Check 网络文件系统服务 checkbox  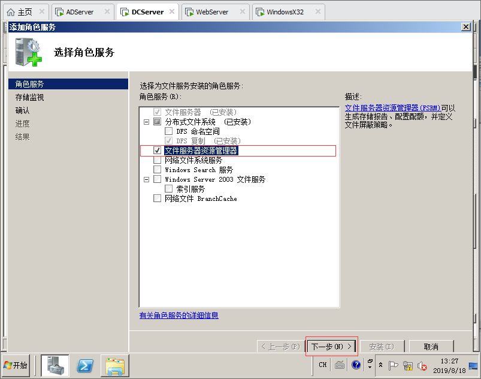[157, 160]
